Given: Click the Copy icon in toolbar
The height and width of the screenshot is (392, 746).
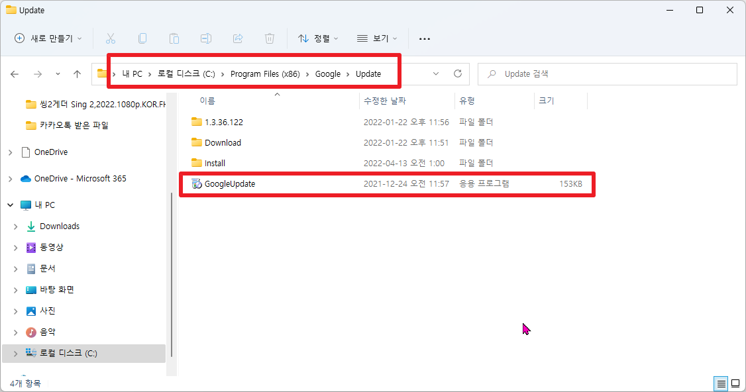Looking at the screenshot, I should pyautogui.click(x=142, y=38).
